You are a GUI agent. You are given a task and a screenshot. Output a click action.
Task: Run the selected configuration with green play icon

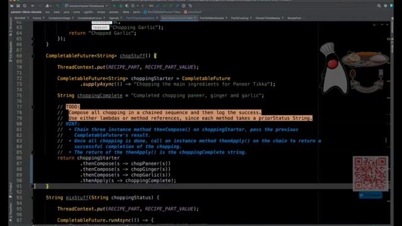coord(114,6)
